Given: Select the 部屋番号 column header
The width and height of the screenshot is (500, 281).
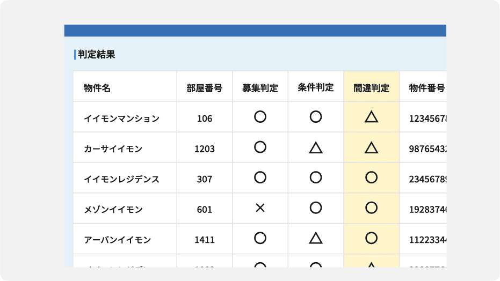Looking at the screenshot, I should [x=205, y=88].
